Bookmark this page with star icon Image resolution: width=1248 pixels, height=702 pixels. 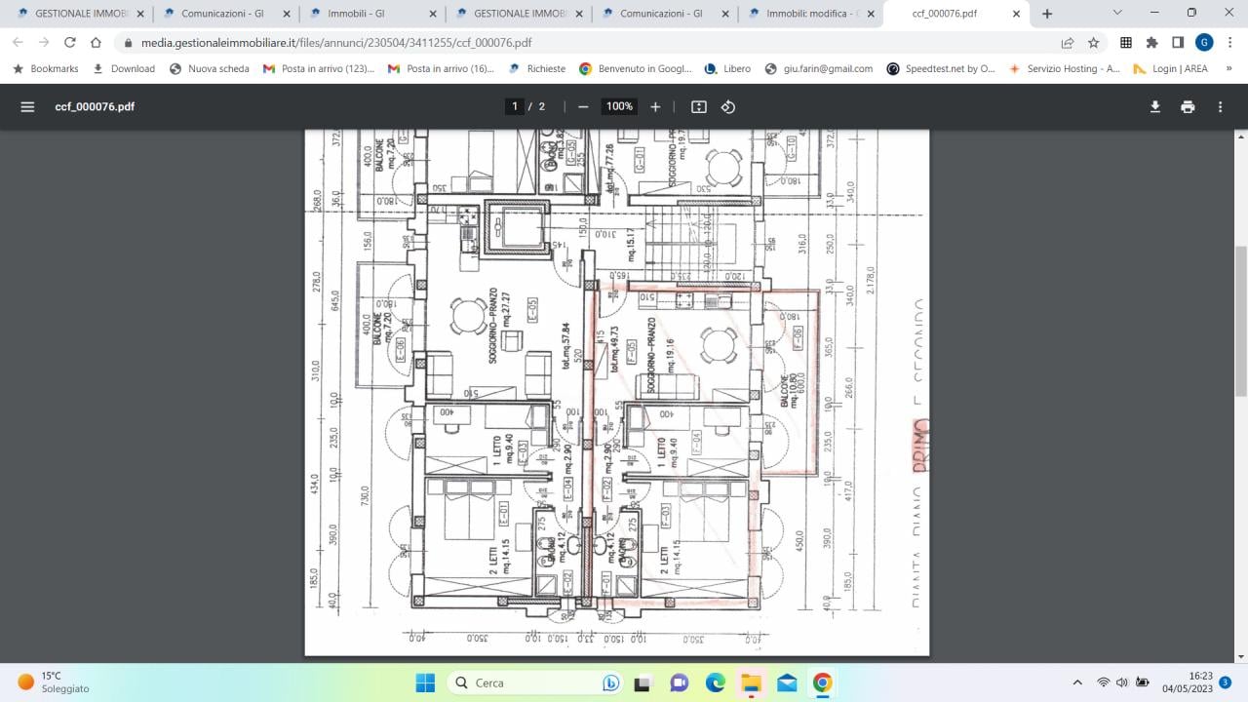[x=1093, y=43]
